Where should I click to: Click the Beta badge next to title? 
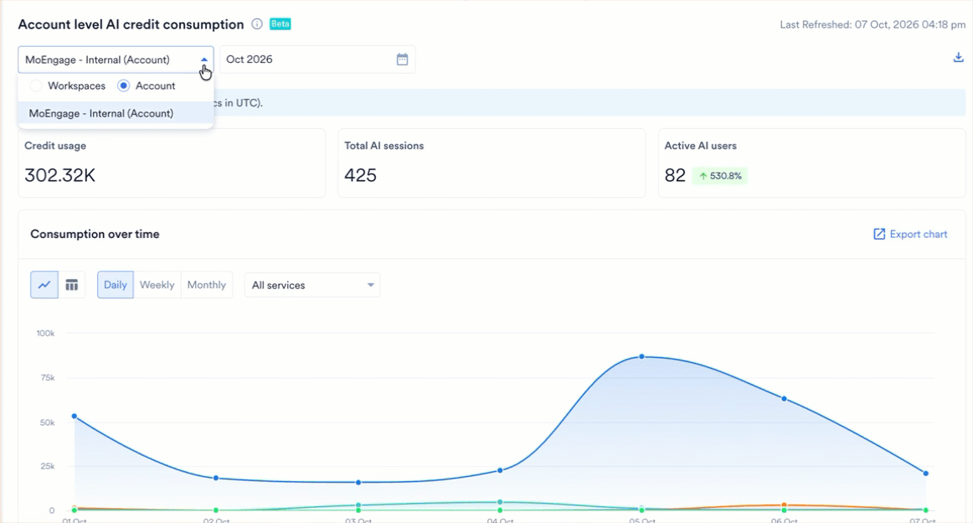coord(281,24)
